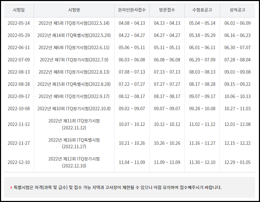This screenshot has height=202, width=260.
Task: Click 2022년 제12회 ITQ정기시험 exam name
Action: 74,162
